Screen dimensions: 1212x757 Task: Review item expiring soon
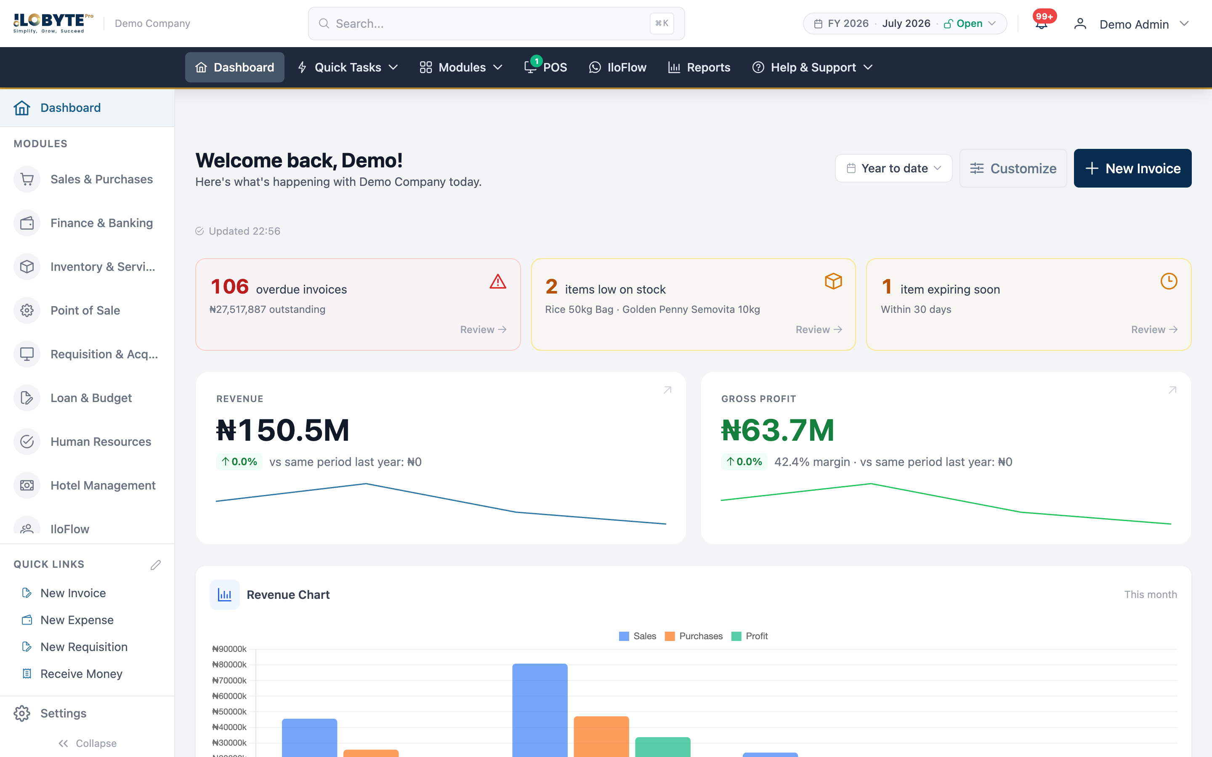coord(1154,329)
